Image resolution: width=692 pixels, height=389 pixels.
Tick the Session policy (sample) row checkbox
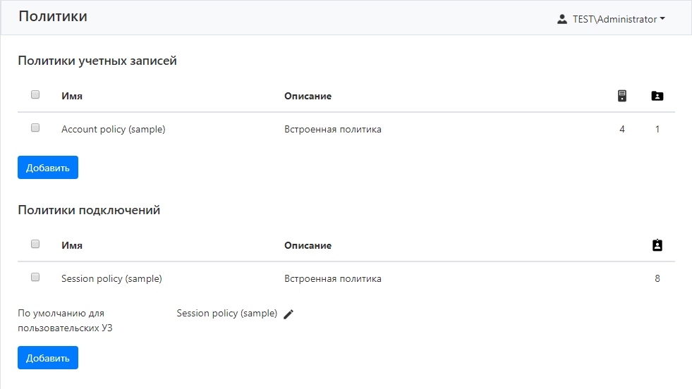pyautogui.click(x=35, y=278)
